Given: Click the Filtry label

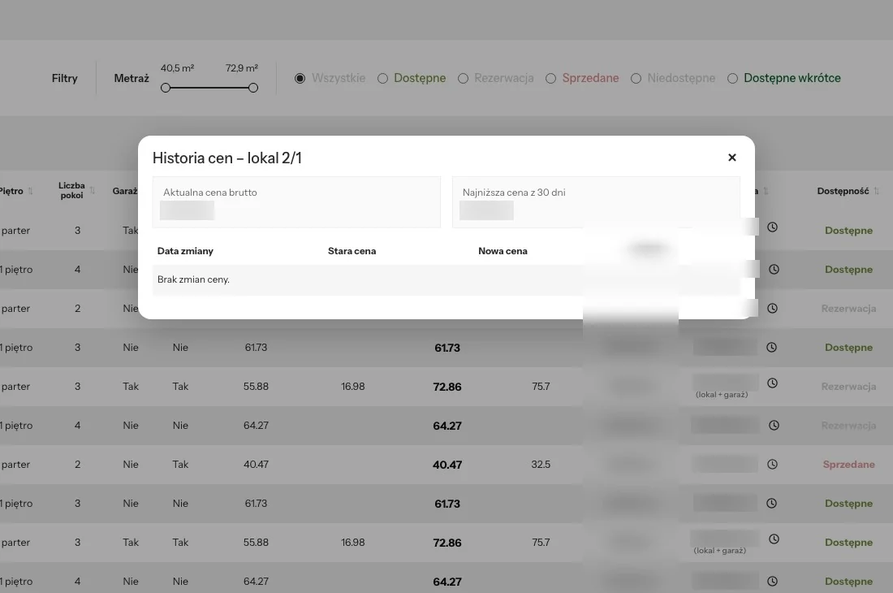Looking at the screenshot, I should [x=64, y=78].
